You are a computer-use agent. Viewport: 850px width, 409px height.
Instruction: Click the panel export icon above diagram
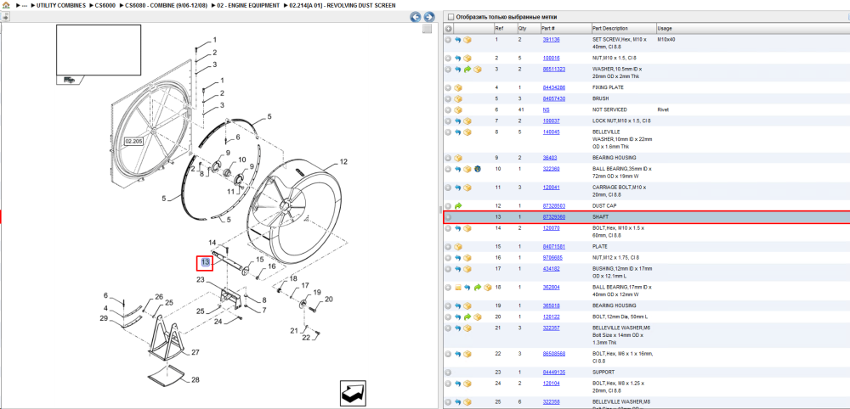[5, 17]
